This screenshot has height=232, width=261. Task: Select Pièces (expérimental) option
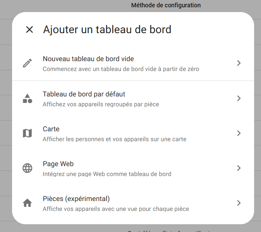(133, 203)
